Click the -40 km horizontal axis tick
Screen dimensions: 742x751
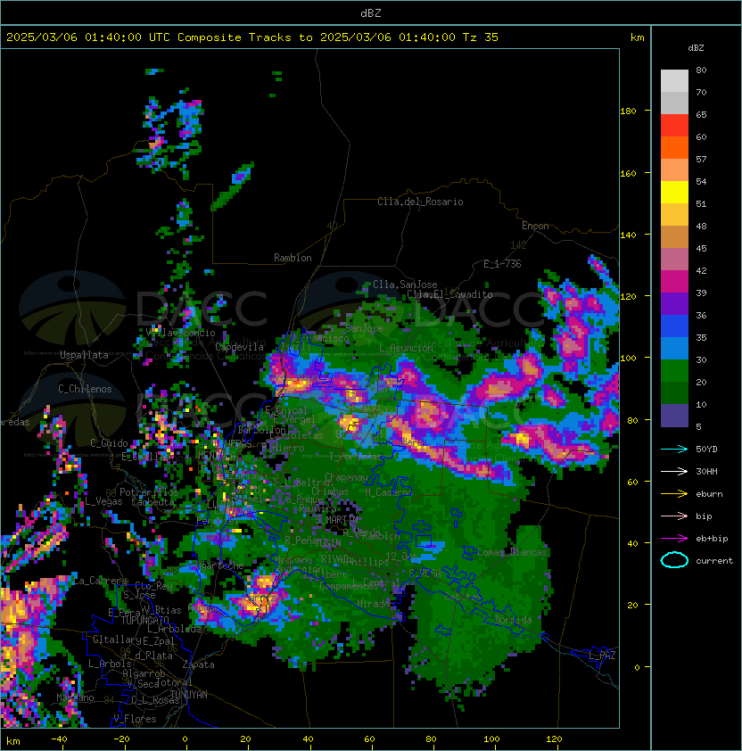[59, 739]
